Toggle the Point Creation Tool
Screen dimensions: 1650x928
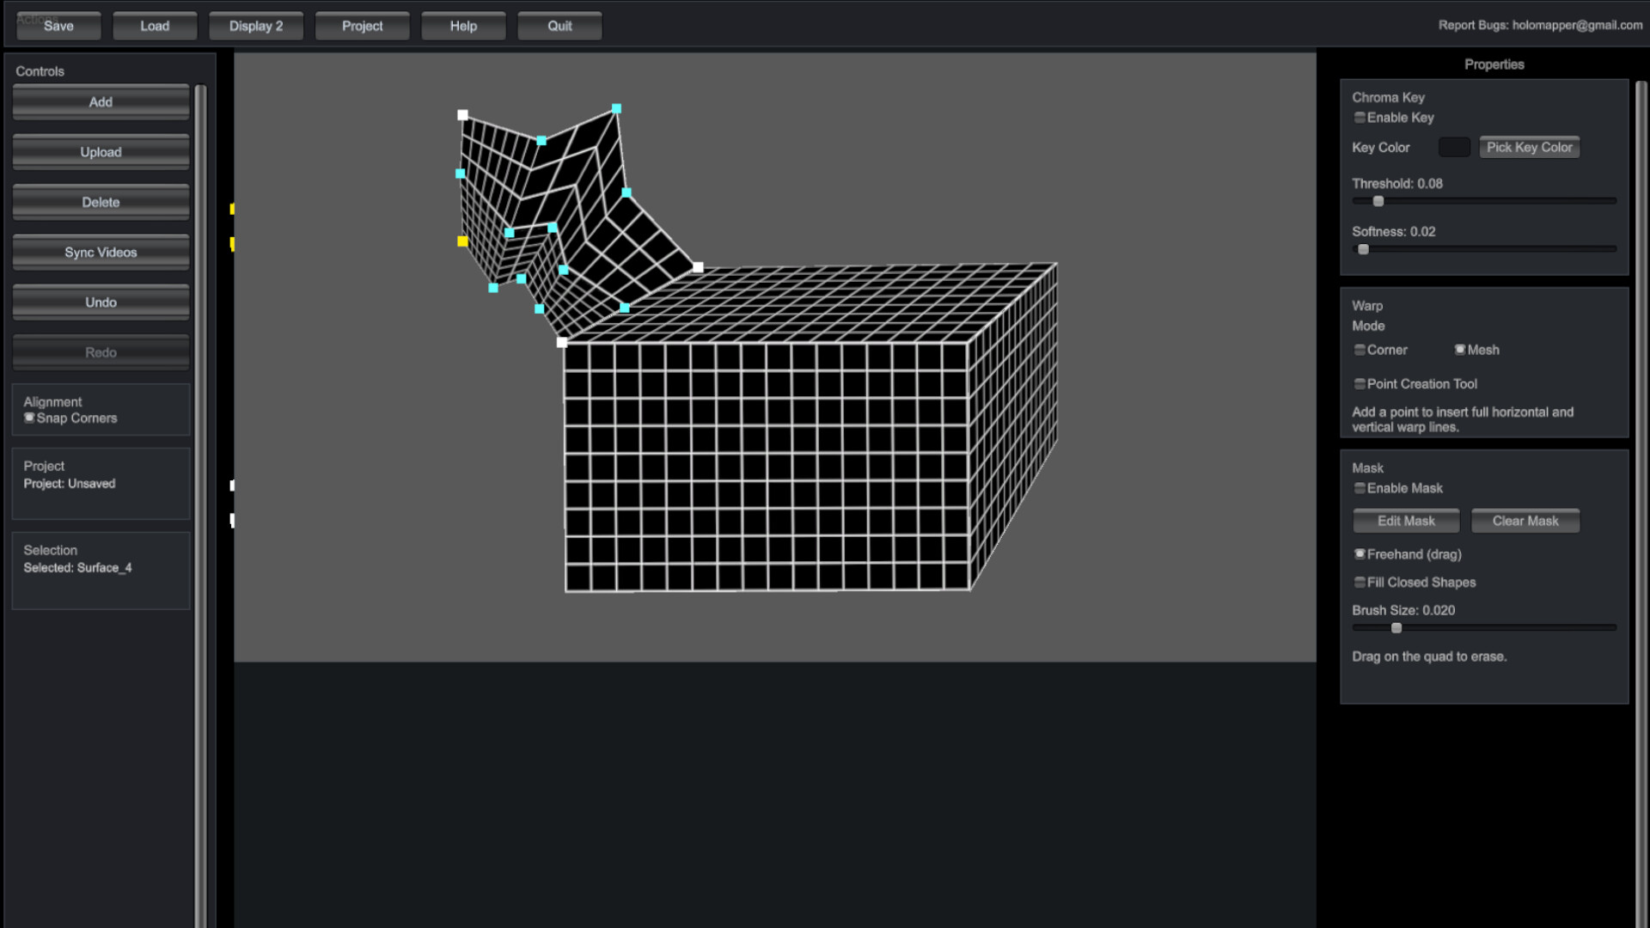coord(1360,384)
